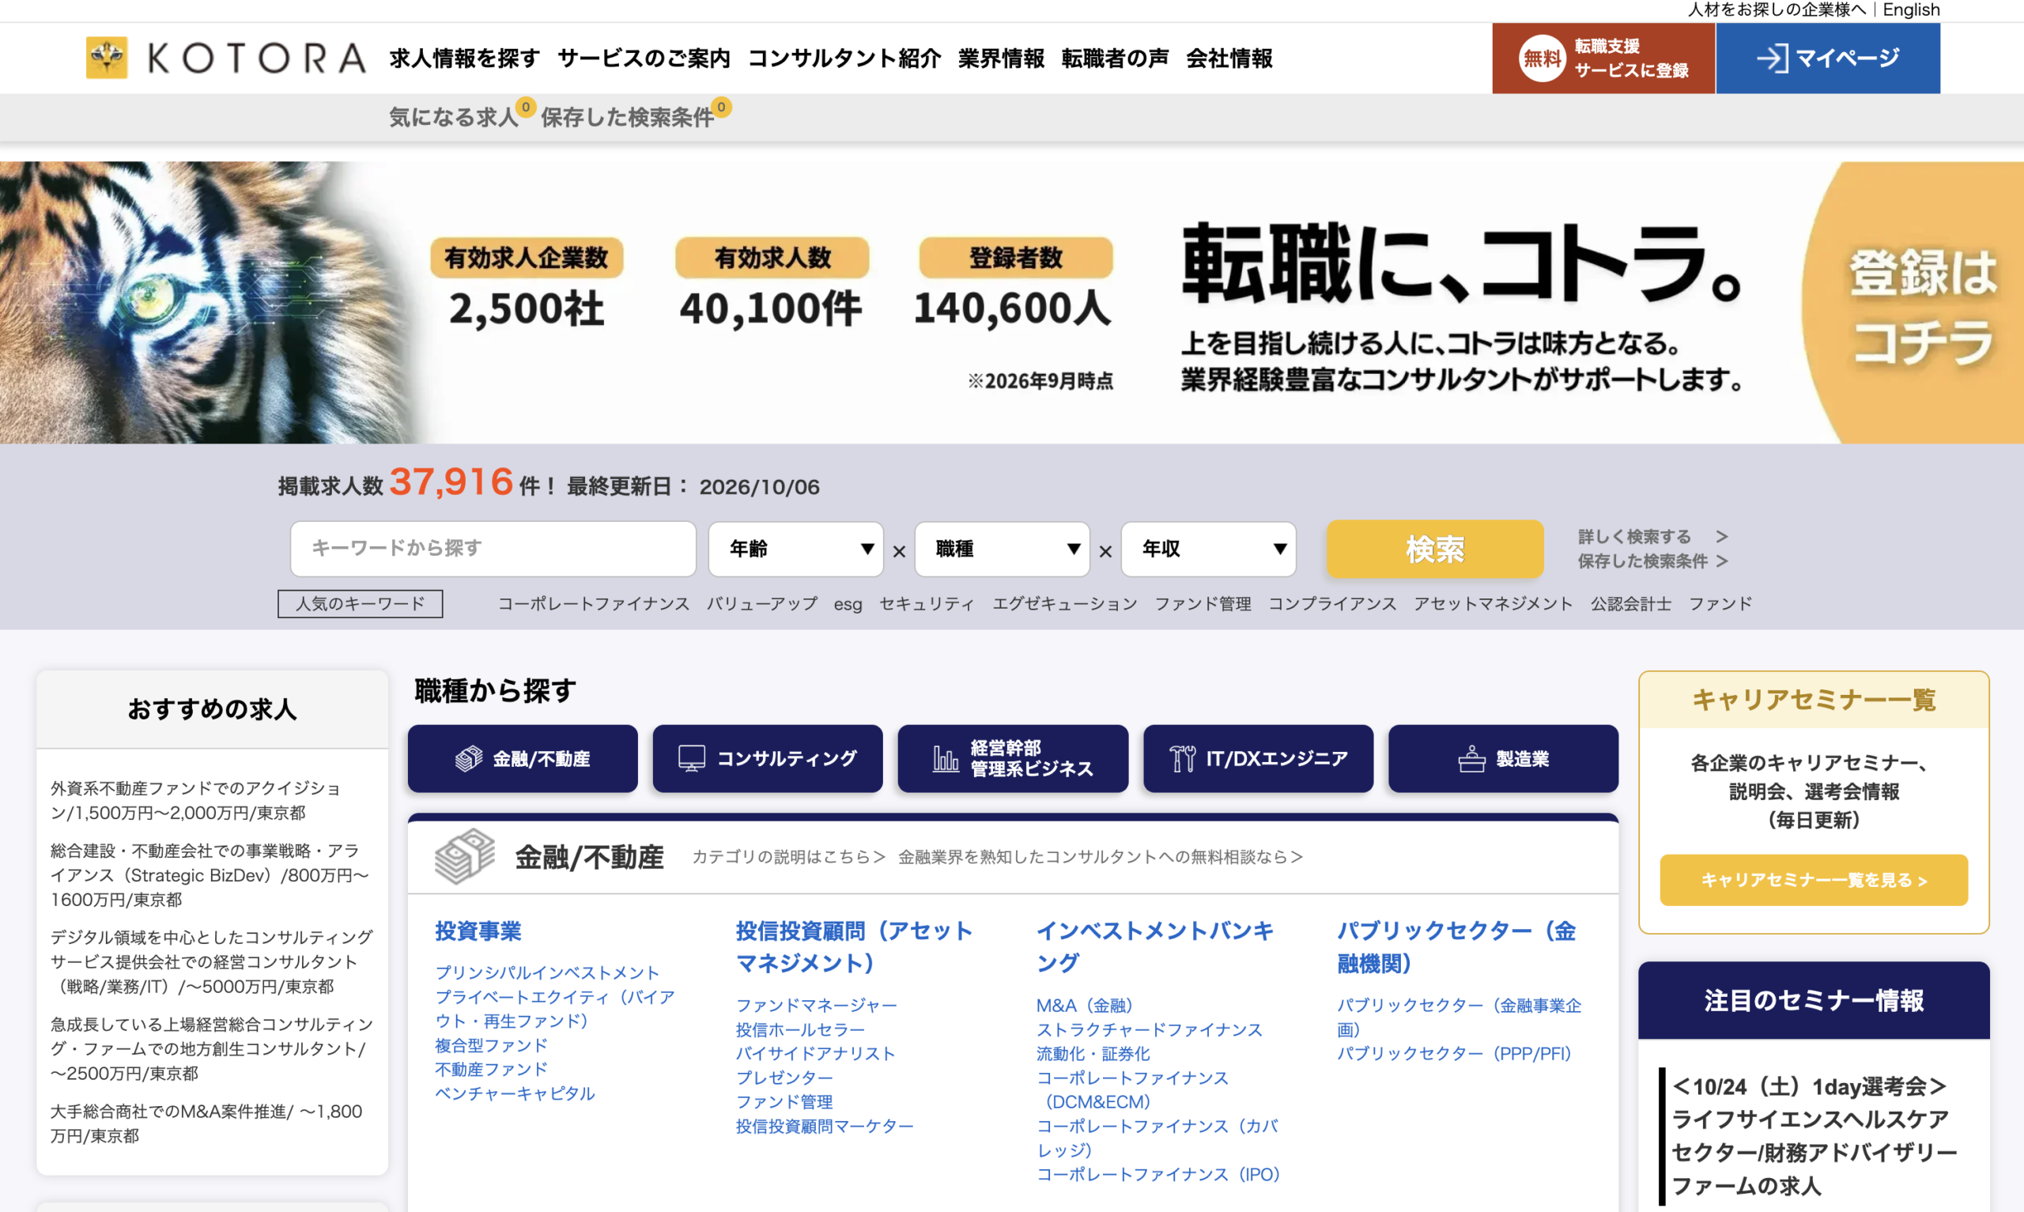Open 会社情報 menu
The width and height of the screenshot is (2024, 1212).
pos(1229,58)
